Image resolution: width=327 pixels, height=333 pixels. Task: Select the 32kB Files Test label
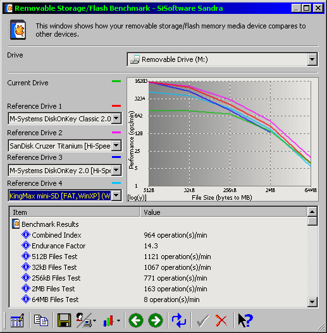[x=54, y=267]
